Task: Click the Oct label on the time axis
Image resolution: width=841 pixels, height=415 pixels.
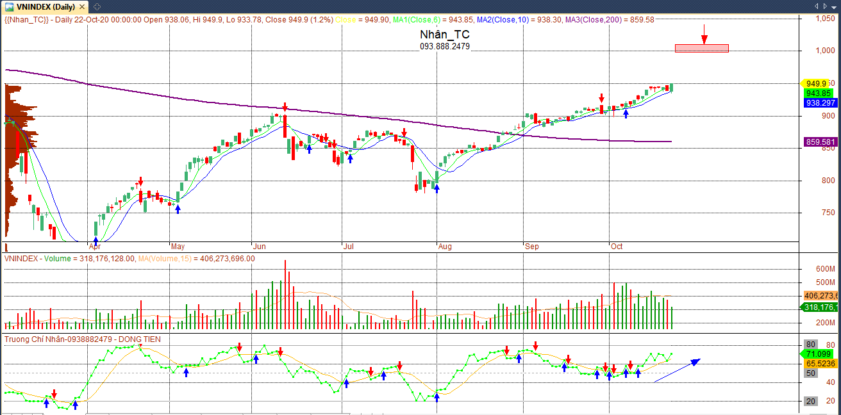Action: pos(617,247)
